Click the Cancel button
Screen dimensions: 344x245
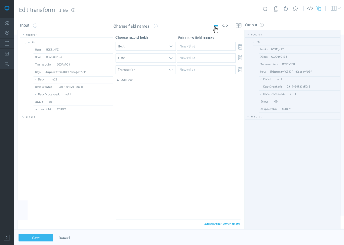tap(64, 238)
